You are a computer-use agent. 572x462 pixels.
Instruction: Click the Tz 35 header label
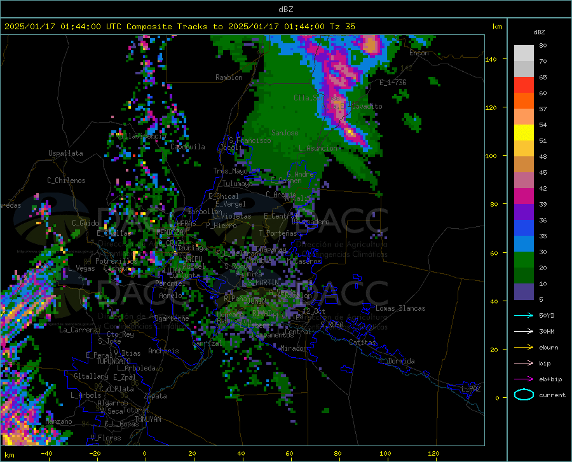tap(342, 27)
